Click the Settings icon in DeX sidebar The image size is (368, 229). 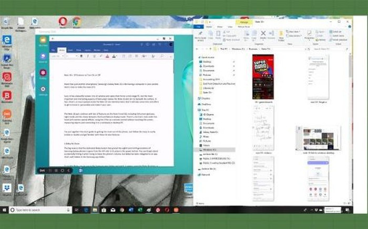point(43,90)
